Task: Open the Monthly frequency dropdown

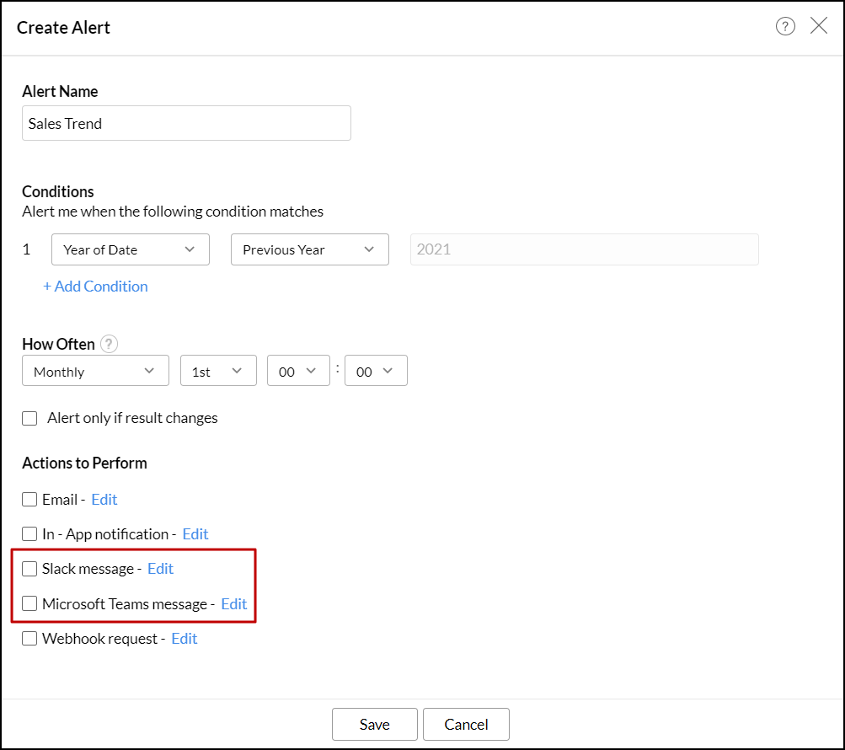Action: (x=94, y=372)
